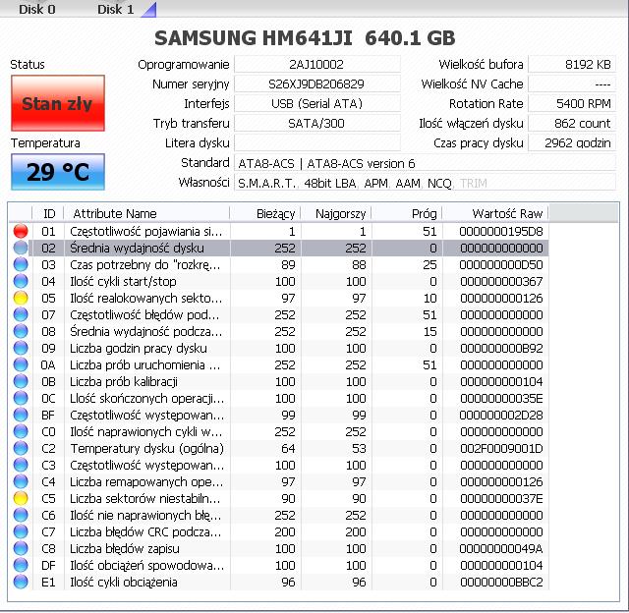Click the blue status icon for attribute C8
This screenshot has width=629, height=613.
click(21, 548)
